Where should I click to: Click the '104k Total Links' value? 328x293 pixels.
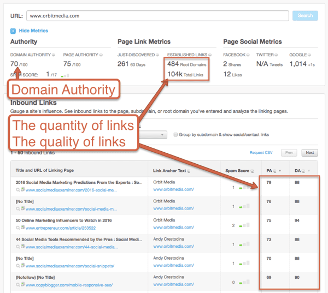tap(185, 74)
